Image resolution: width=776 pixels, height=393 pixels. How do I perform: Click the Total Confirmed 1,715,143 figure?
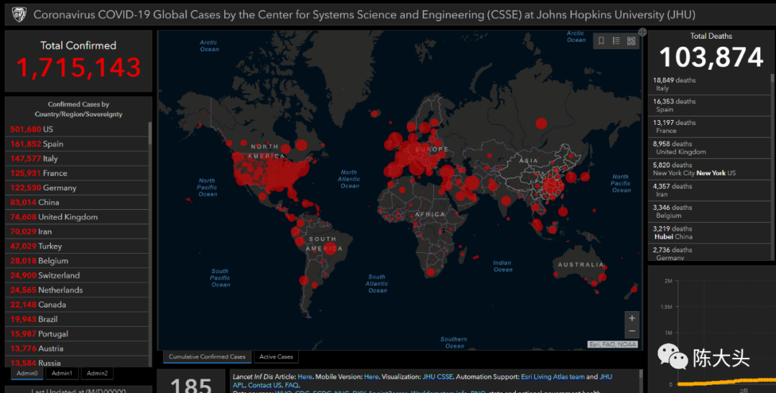pyautogui.click(x=79, y=68)
